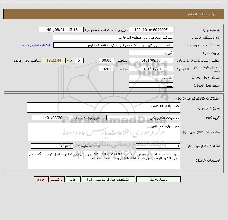Click the پاسخ به نیاز button
Viewport: 228px width, 220px height.
(158, 180)
